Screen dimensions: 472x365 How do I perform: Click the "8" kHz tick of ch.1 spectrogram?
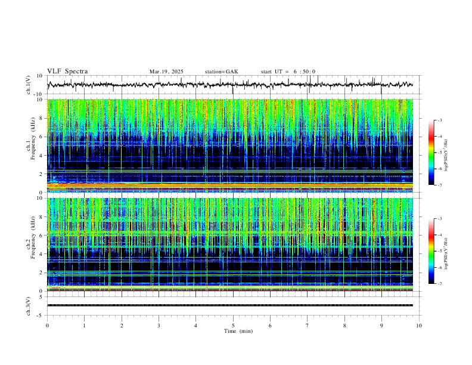click(x=41, y=118)
